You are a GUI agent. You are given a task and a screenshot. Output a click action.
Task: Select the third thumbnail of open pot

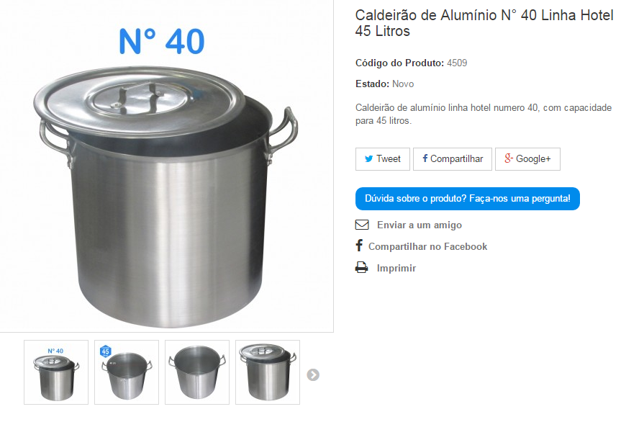pos(197,372)
